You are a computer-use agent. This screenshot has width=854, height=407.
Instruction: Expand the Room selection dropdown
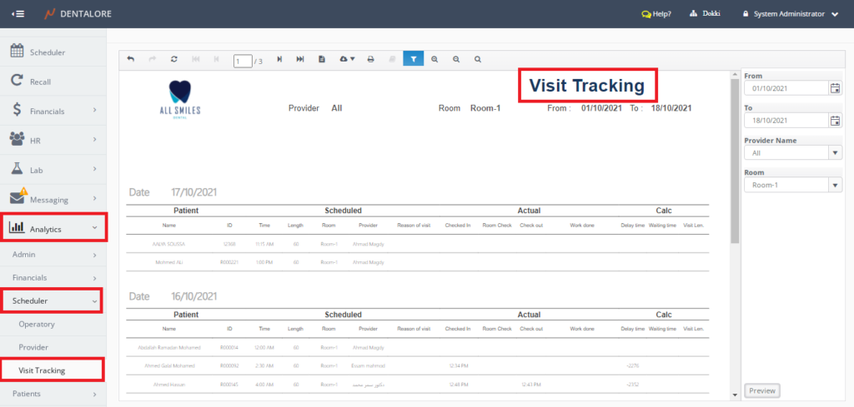click(x=835, y=185)
